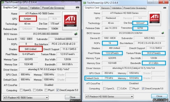Click 67.2 GB/s bandwidth value
Image resolution: width=170 pixels, height=102 pixels.
154,63
